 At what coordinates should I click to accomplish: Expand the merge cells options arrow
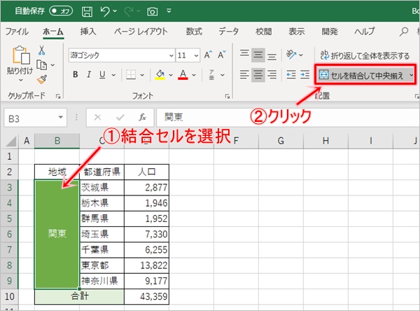pyautogui.click(x=411, y=75)
